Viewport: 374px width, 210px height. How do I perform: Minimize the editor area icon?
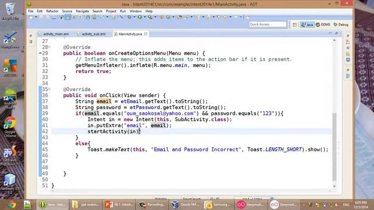(x=330, y=33)
